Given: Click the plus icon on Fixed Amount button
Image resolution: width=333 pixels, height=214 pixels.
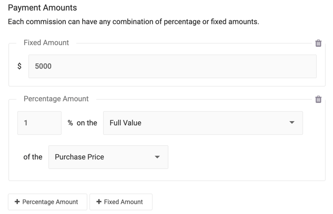Looking at the screenshot, I should tap(99, 202).
